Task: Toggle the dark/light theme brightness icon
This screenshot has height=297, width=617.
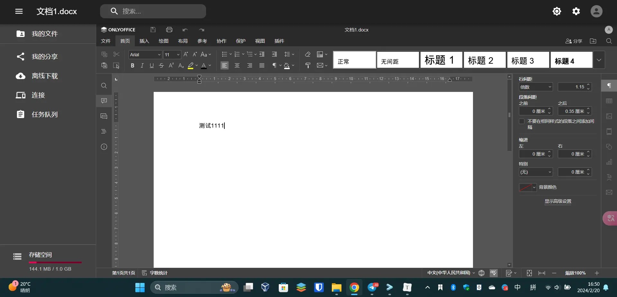Action: click(557, 11)
